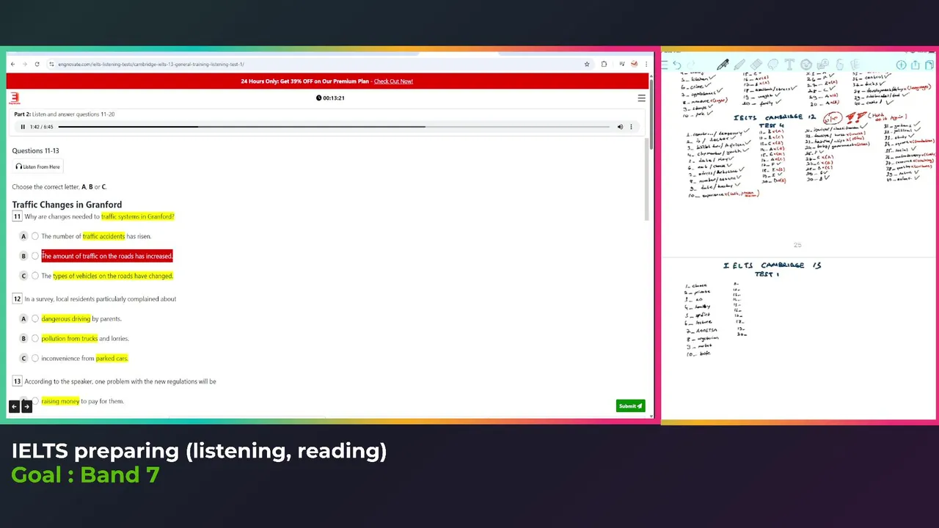Bookmark this page with the star icon
This screenshot has width=939, height=528.
[587, 65]
